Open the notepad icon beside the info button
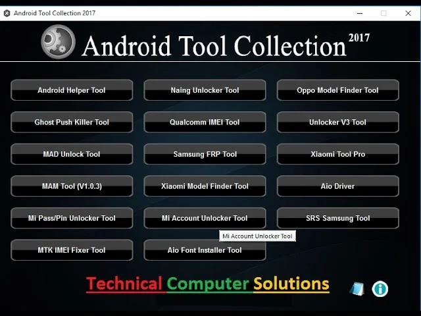This screenshot has width=421, height=316. pyautogui.click(x=357, y=289)
